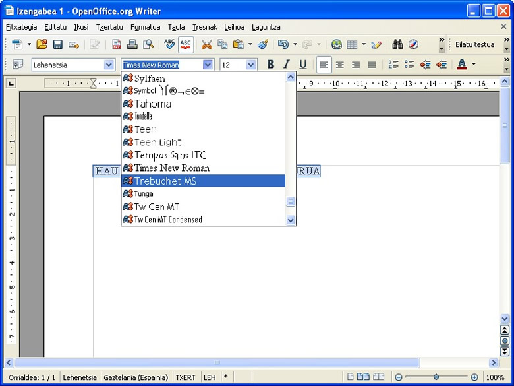Image resolution: width=514 pixels, height=386 pixels.
Task: Copy selection icon
Action: coord(223,44)
